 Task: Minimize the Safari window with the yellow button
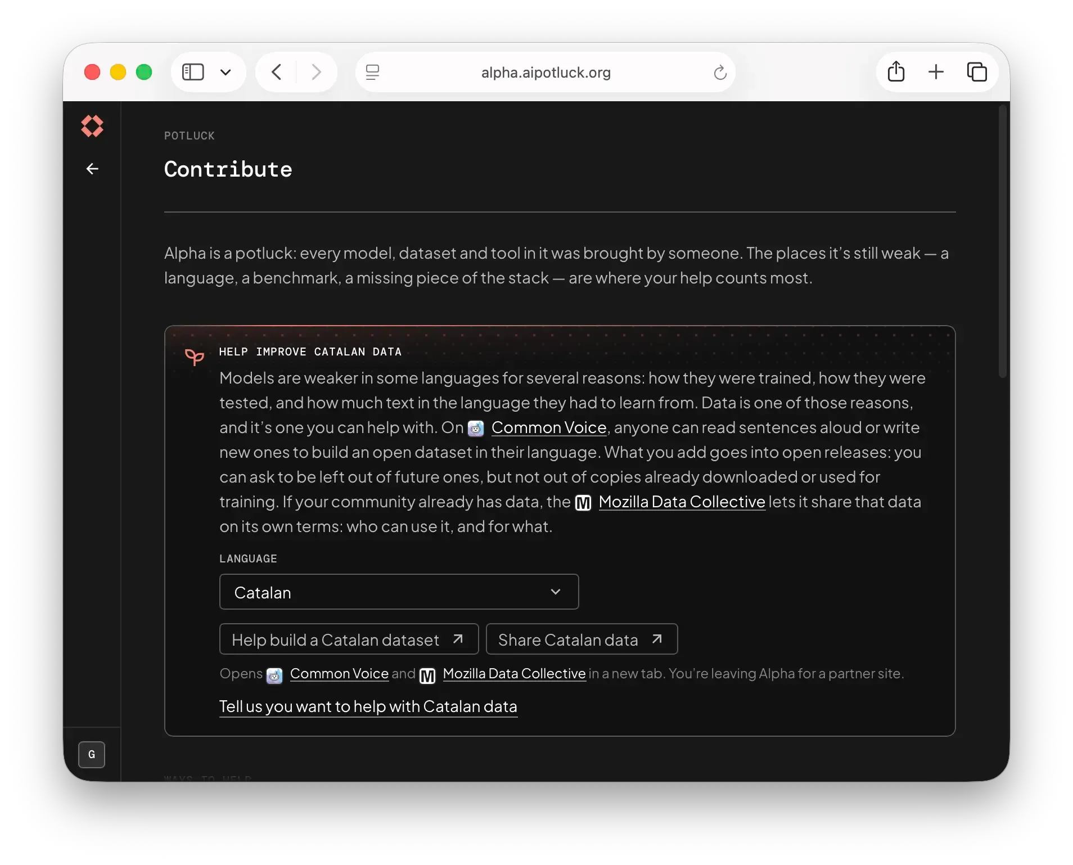tap(118, 72)
